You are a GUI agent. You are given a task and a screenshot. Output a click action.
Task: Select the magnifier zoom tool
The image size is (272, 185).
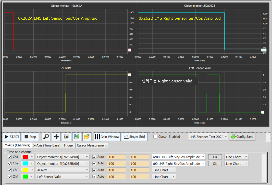tap(46, 137)
